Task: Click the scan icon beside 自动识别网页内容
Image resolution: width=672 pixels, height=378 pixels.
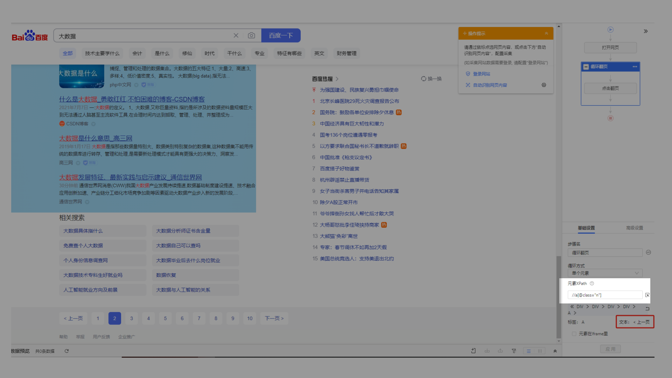Action: pyautogui.click(x=468, y=85)
